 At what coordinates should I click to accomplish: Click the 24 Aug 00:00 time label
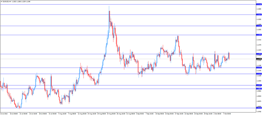(111, 114)
